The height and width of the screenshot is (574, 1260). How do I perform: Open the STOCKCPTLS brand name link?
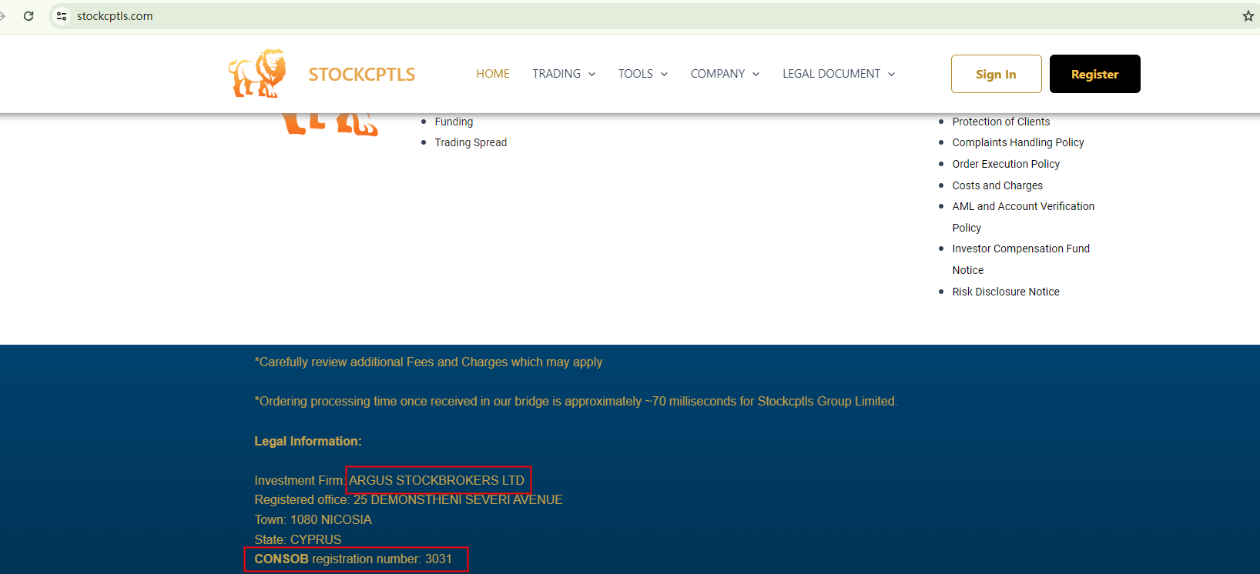[x=362, y=75]
